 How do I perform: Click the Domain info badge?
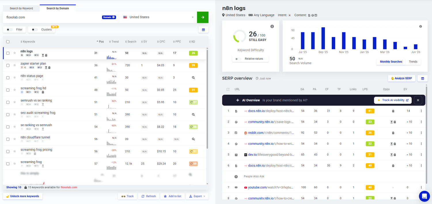pos(109,17)
